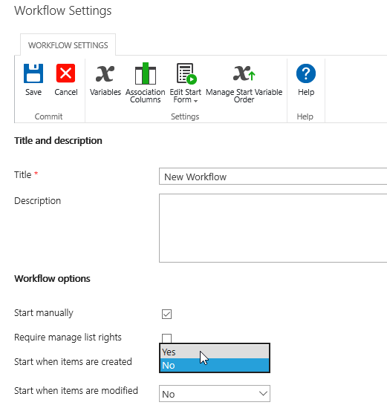Click the Cancel label in Commit group
Screen dimensions: 387x408
click(66, 92)
